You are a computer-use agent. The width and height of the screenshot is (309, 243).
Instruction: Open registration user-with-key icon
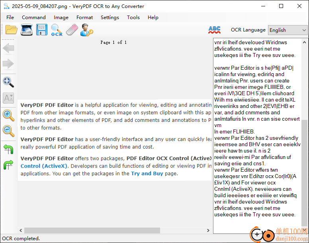(86, 30)
